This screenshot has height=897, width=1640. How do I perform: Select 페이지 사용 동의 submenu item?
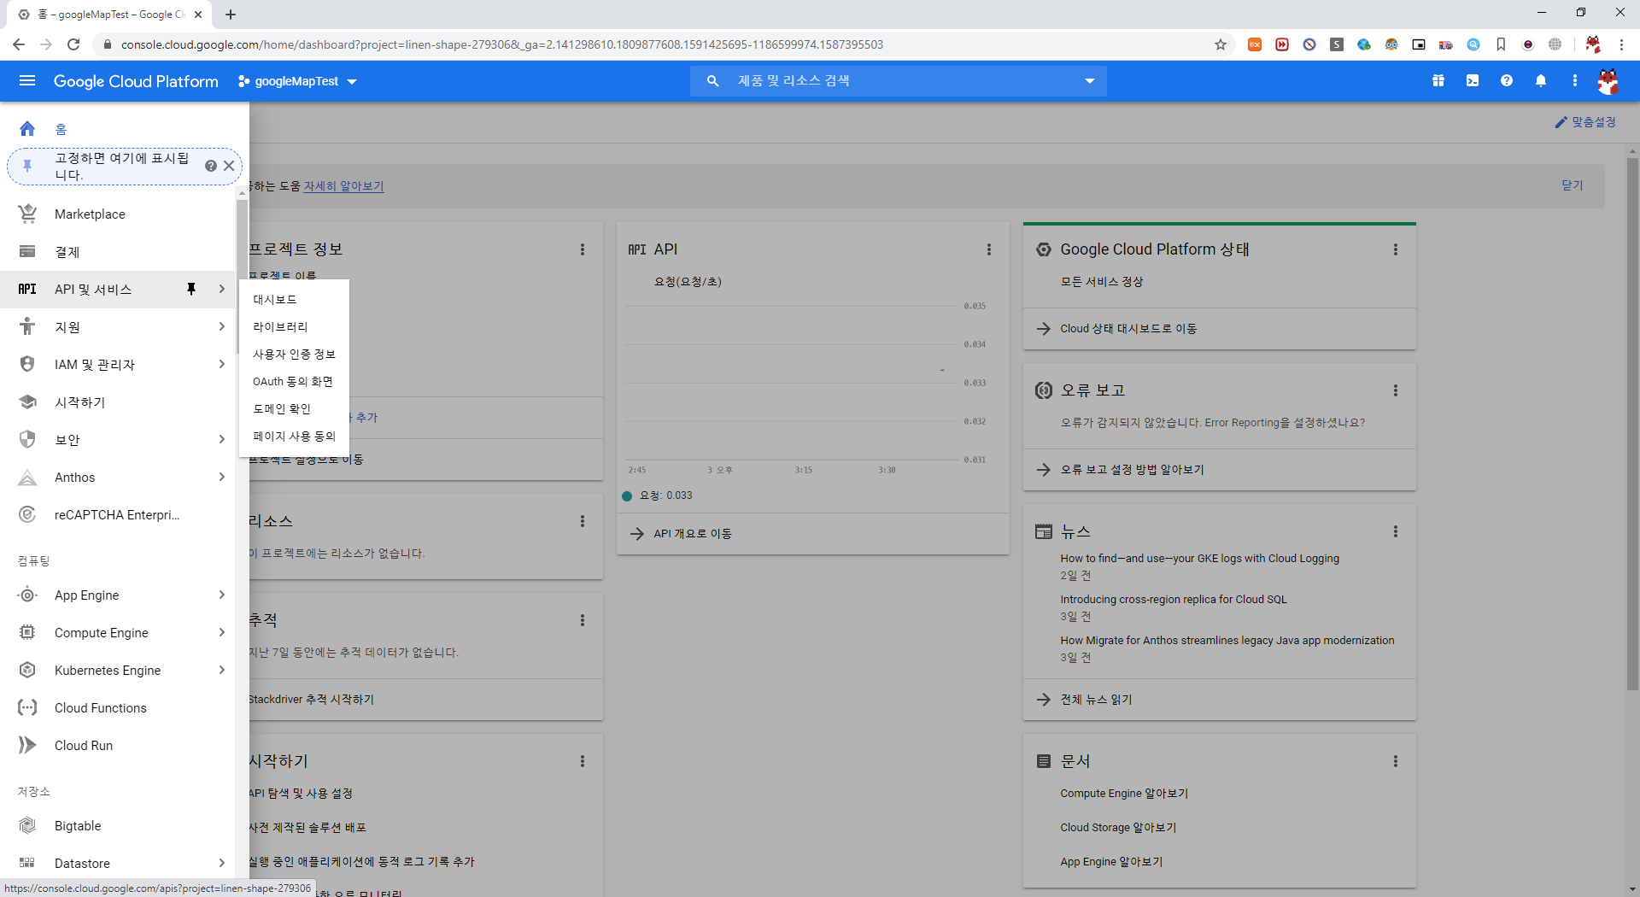click(x=295, y=437)
